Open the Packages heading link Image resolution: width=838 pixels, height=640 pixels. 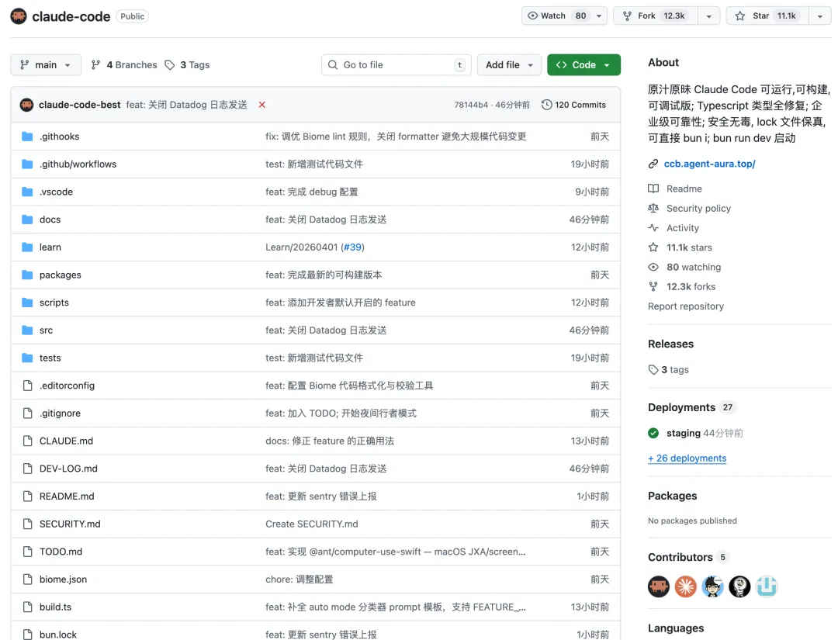[x=672, y=496]
